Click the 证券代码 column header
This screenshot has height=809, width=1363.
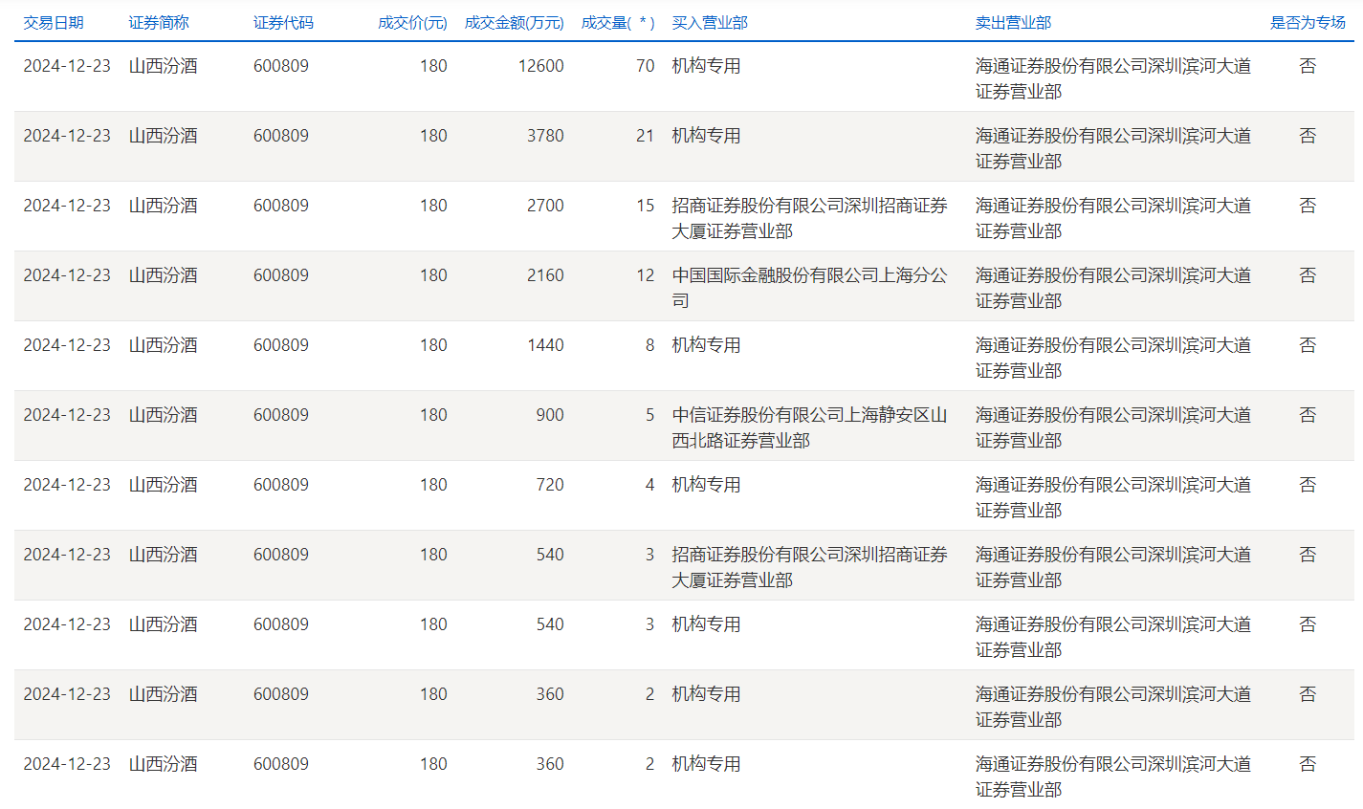(283, 22)
